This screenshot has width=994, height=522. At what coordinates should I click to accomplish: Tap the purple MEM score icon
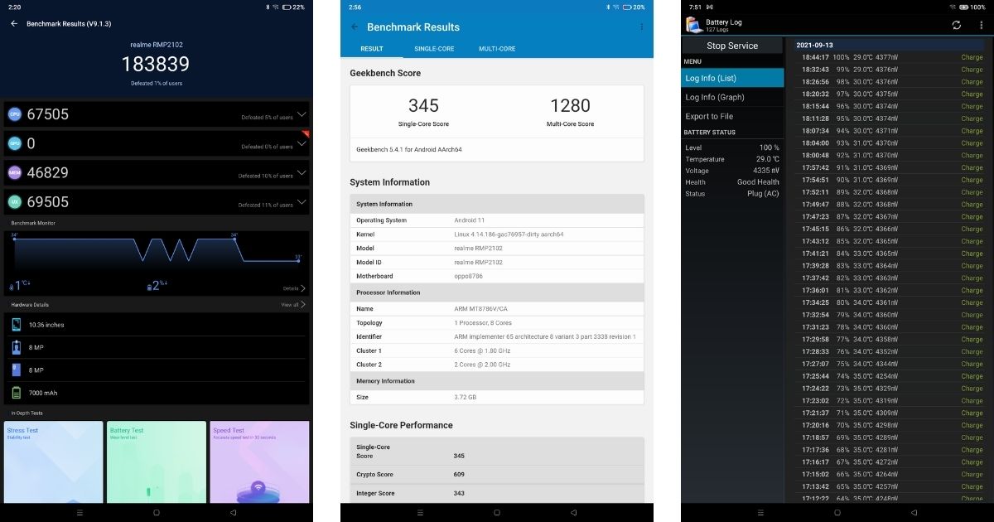14,172
